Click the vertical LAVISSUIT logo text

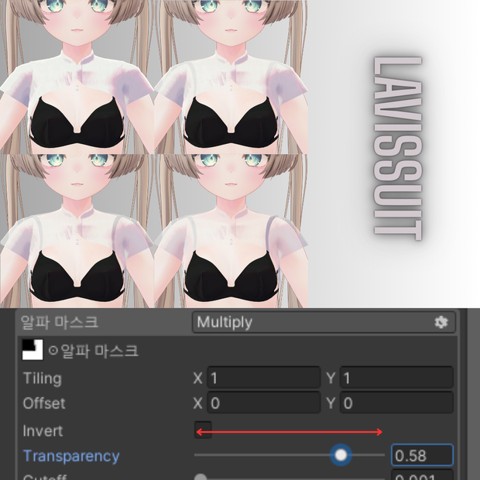coord(398,149)
